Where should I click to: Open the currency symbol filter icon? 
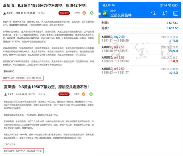pos(154,13)
